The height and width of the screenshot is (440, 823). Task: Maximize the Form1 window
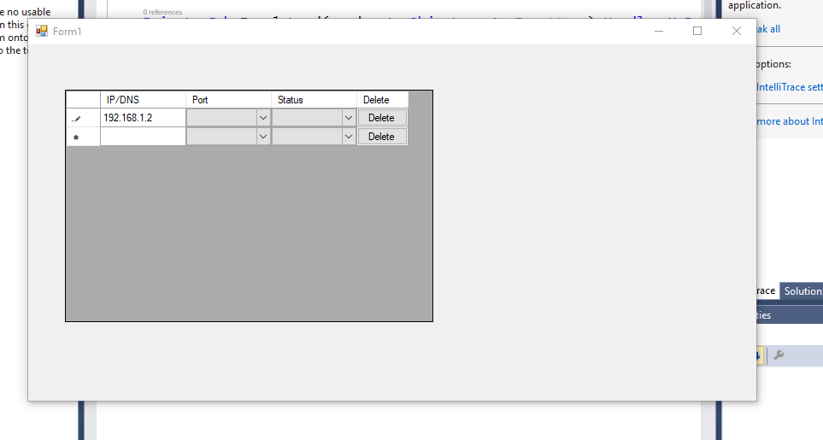tap(697, 32)
